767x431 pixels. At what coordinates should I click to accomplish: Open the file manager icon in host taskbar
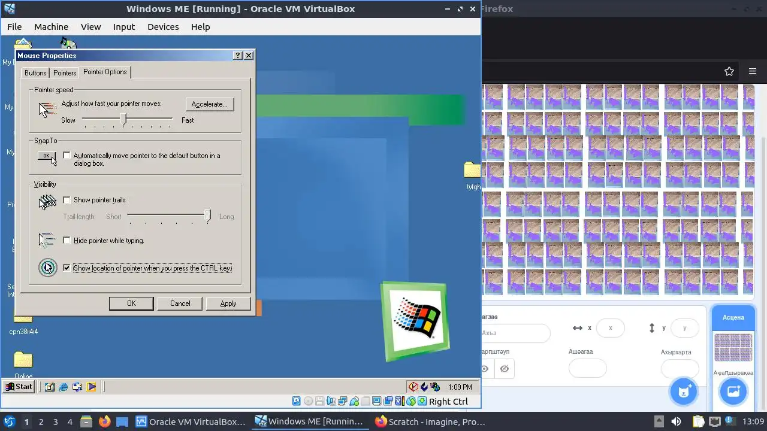coord(86,421)
